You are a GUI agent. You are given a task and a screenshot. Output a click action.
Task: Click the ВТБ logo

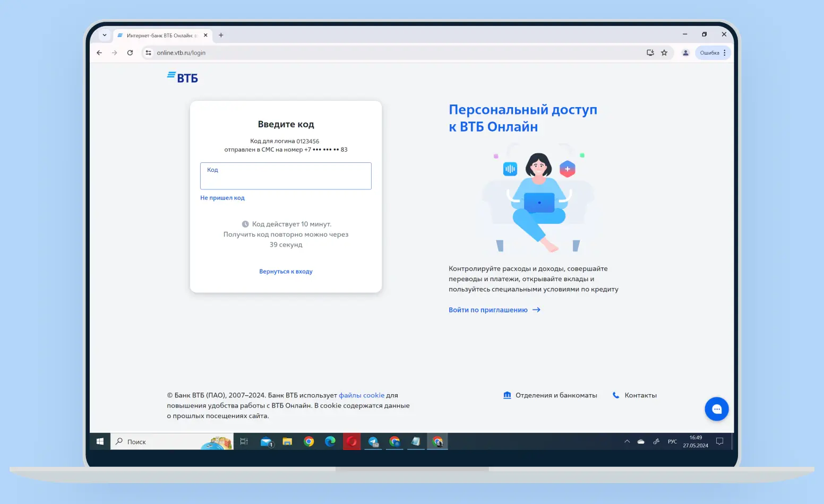click(183, 77)
